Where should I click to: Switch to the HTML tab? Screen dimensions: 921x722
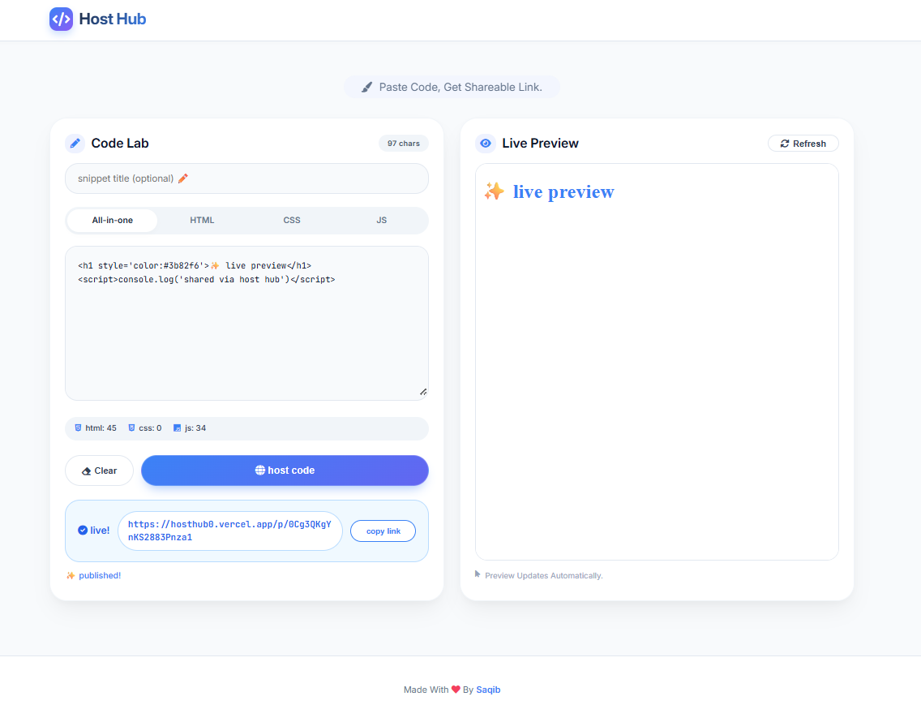(202, 221)
